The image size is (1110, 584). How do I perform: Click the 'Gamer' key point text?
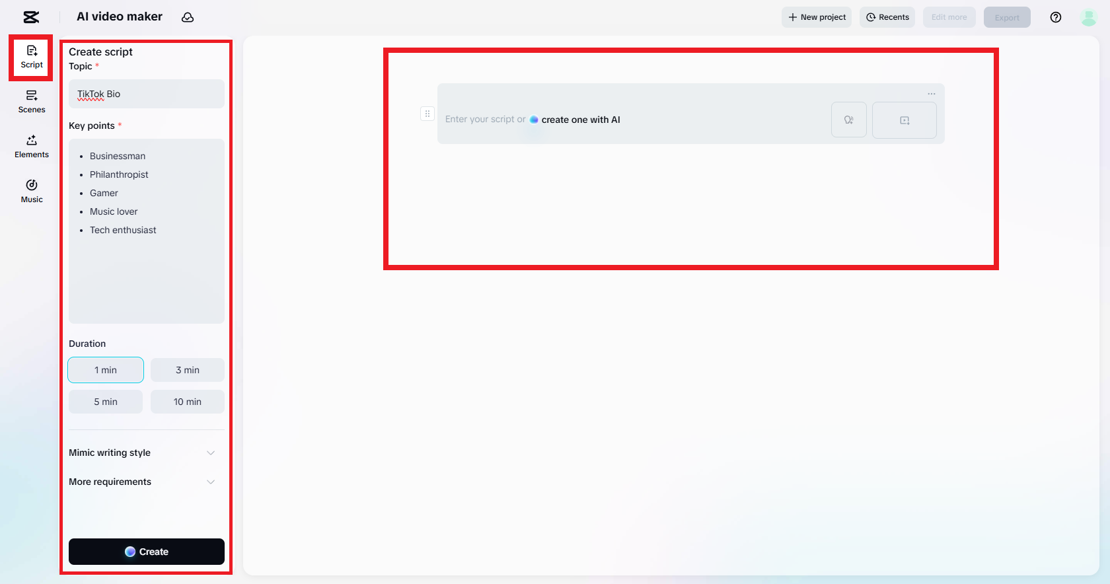tap(104, 193)
